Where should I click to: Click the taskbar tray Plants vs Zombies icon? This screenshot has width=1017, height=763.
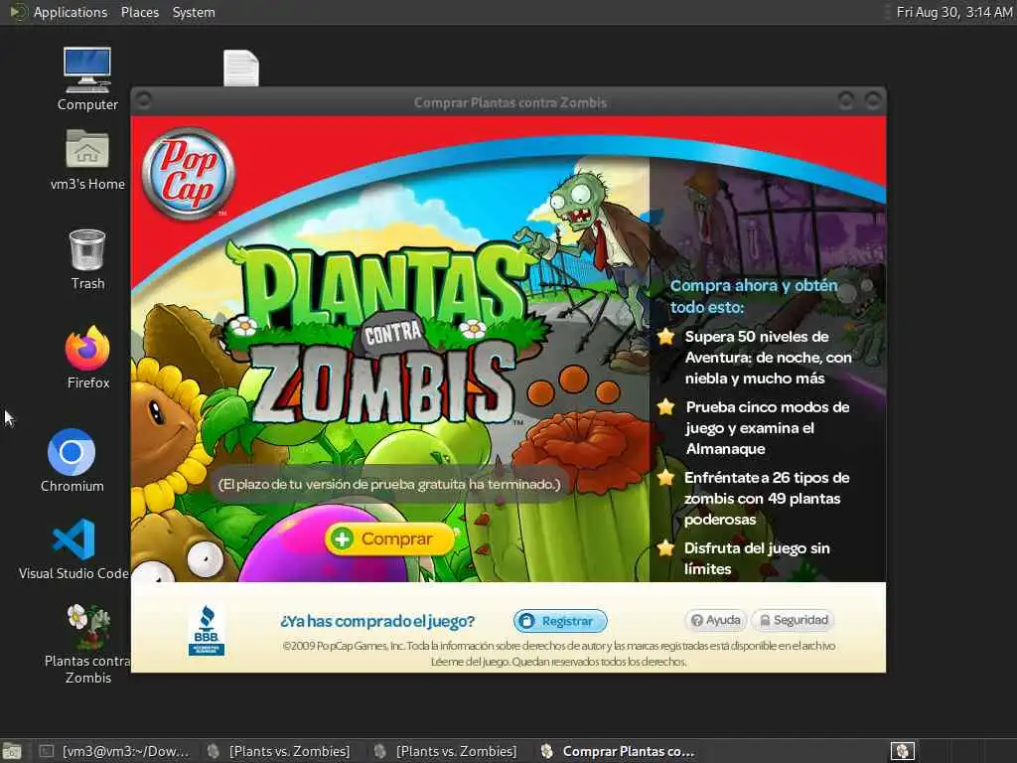[902, 751]
